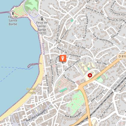The width and height of the screenshot is (126, 126).
Task: Select the Avenue de Lohobiague street label
Action: click(x=68, y=52)
